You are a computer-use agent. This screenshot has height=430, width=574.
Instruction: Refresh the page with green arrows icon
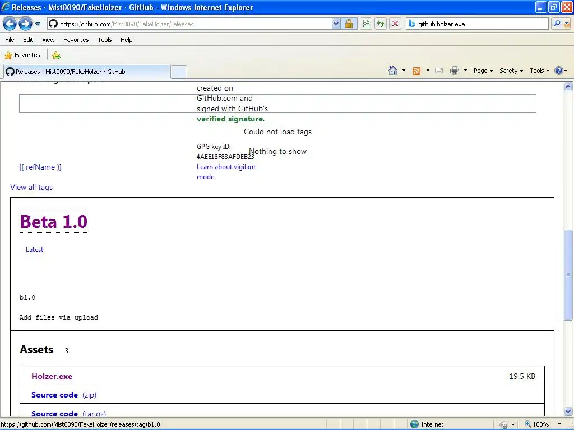click(381, 24)
